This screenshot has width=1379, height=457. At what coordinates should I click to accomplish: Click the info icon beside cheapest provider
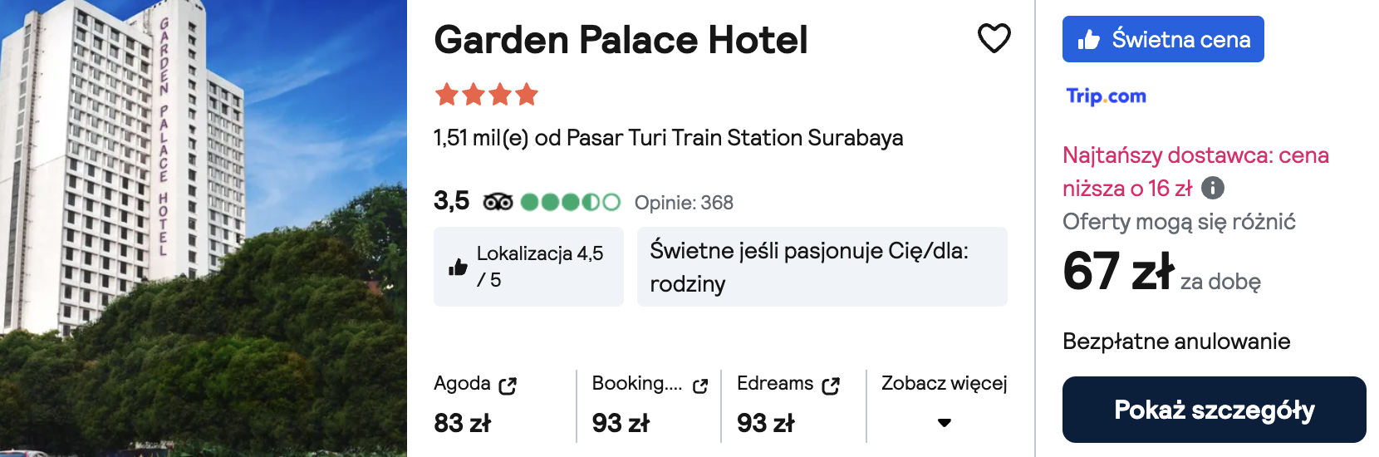[1213, 188]
